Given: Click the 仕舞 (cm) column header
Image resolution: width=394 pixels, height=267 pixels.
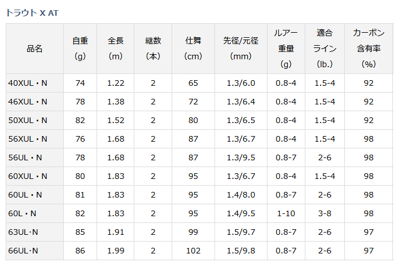Looking at the screenshot, I should pos(193,49).
